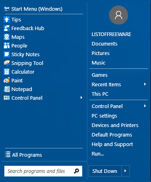Open the Shut Down options arrow
The width and height of the screenshot is (151, 182).
point(125,171)
